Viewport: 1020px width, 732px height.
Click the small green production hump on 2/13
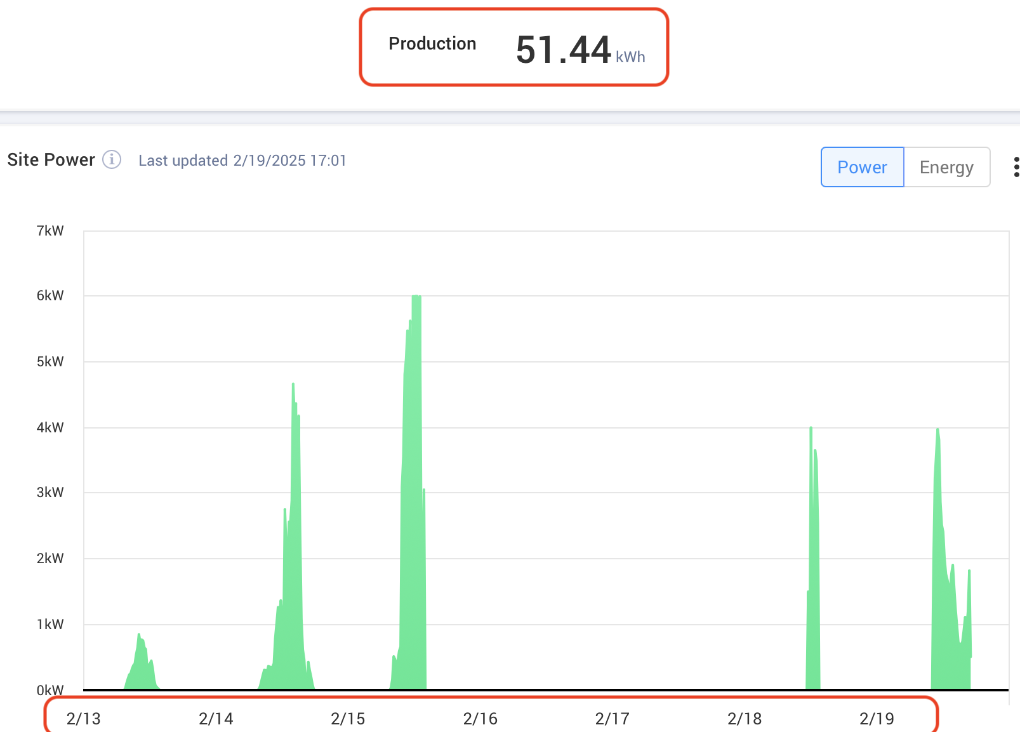click(x=141, y=663)
